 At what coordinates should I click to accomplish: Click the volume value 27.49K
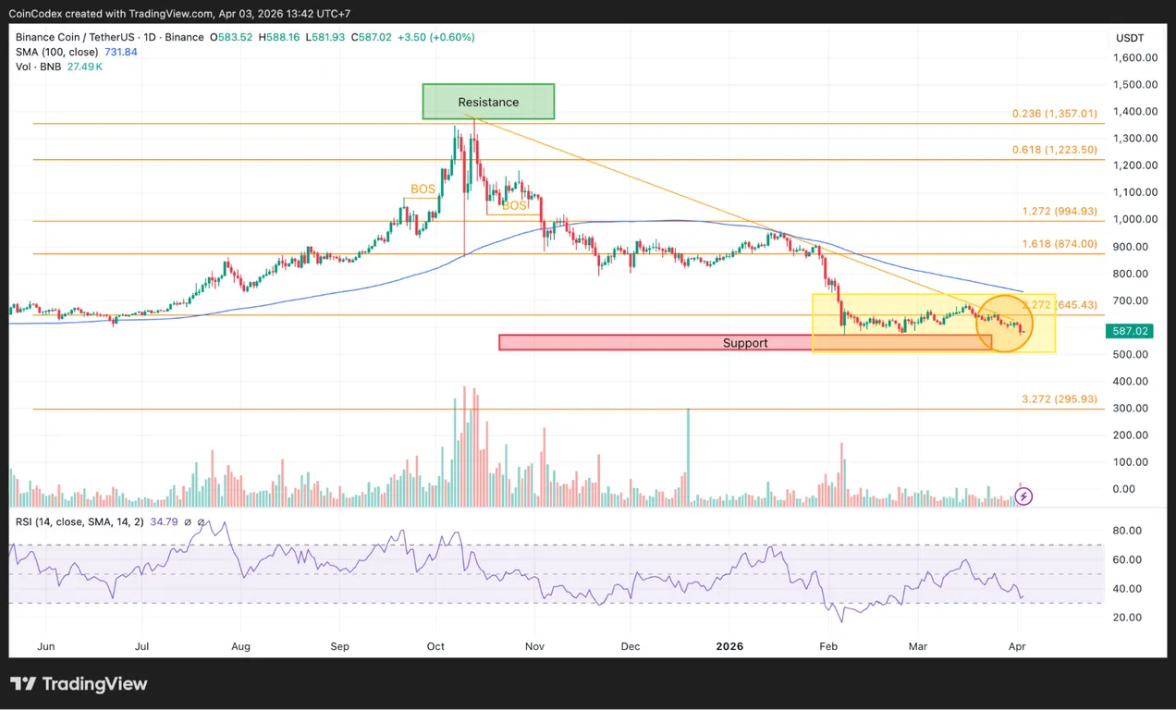pyautogui.click(x=83, y=67)
